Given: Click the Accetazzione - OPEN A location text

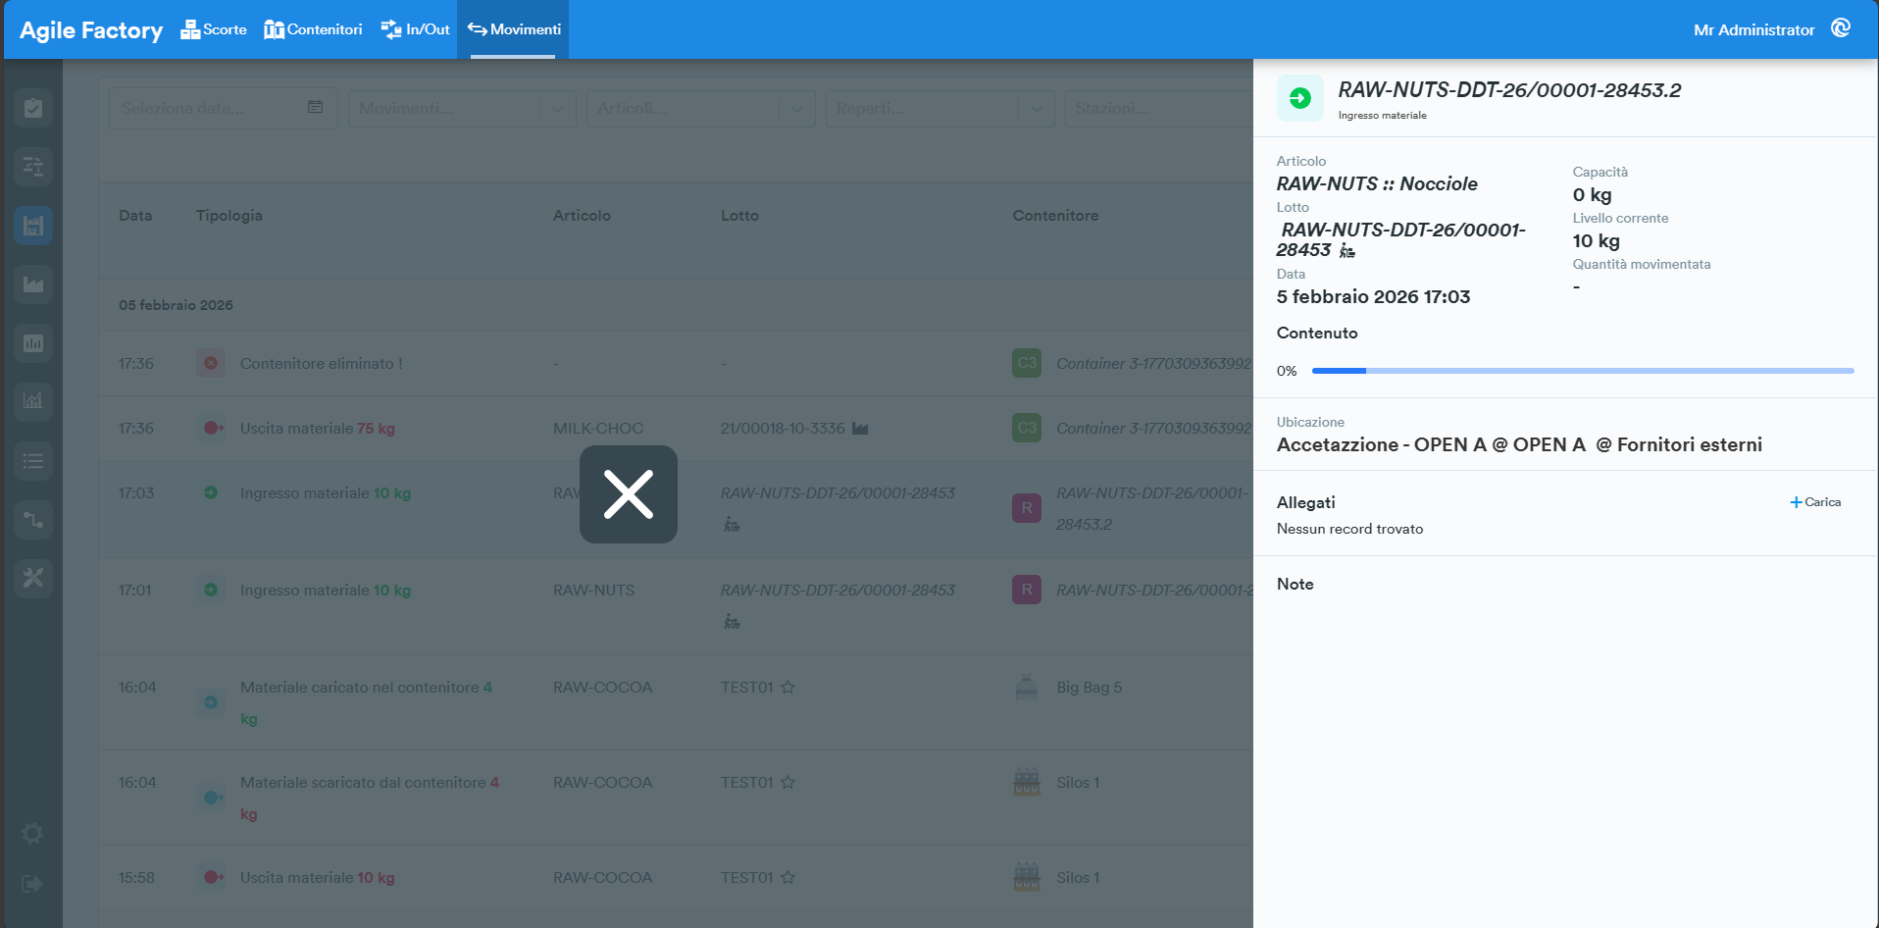Looking at the screenshot, I should [x=1519, y=444].
